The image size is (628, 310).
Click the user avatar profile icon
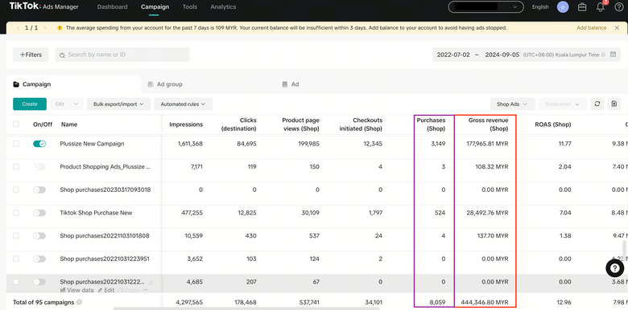point(563,7)
